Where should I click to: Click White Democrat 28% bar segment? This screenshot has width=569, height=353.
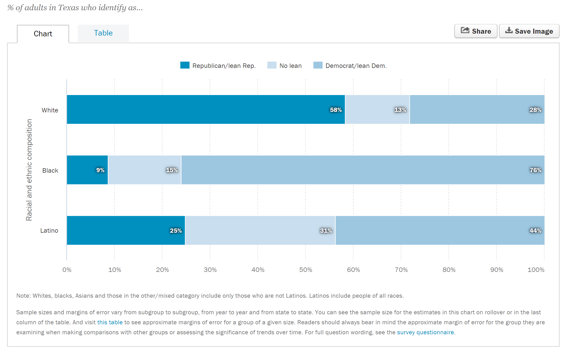tap(477, 110)
